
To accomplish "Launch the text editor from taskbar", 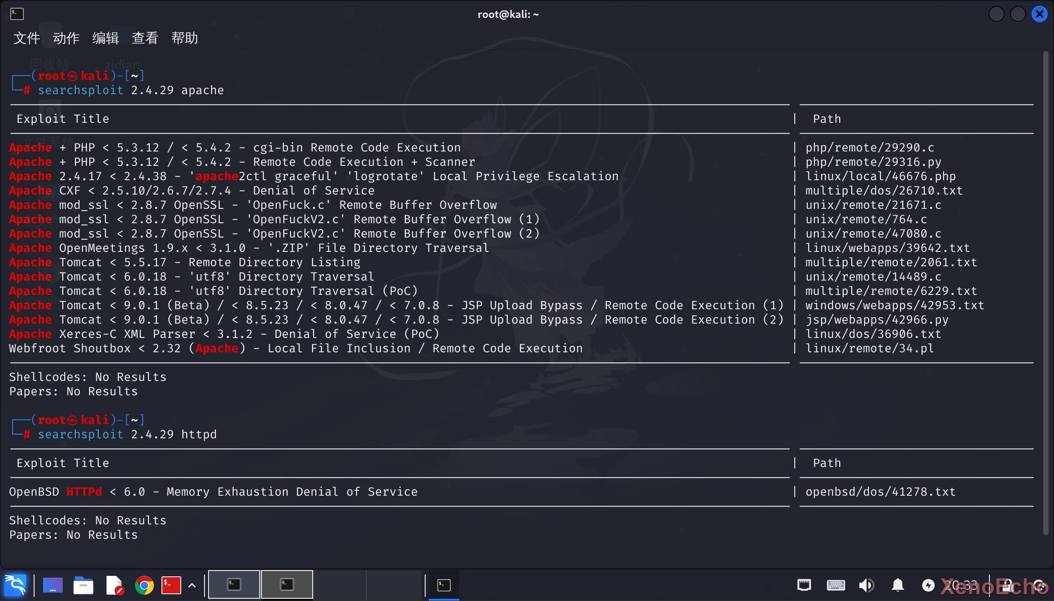I will tap(114, 585).
